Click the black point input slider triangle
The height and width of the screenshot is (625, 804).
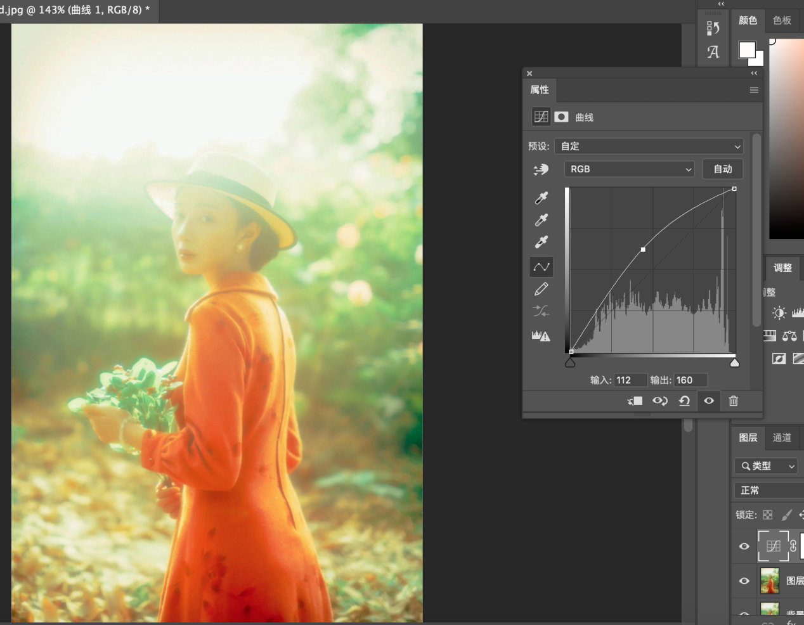click(570, 363)
